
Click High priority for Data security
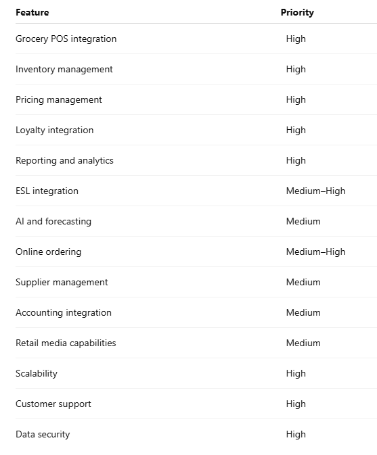[296, 435]
